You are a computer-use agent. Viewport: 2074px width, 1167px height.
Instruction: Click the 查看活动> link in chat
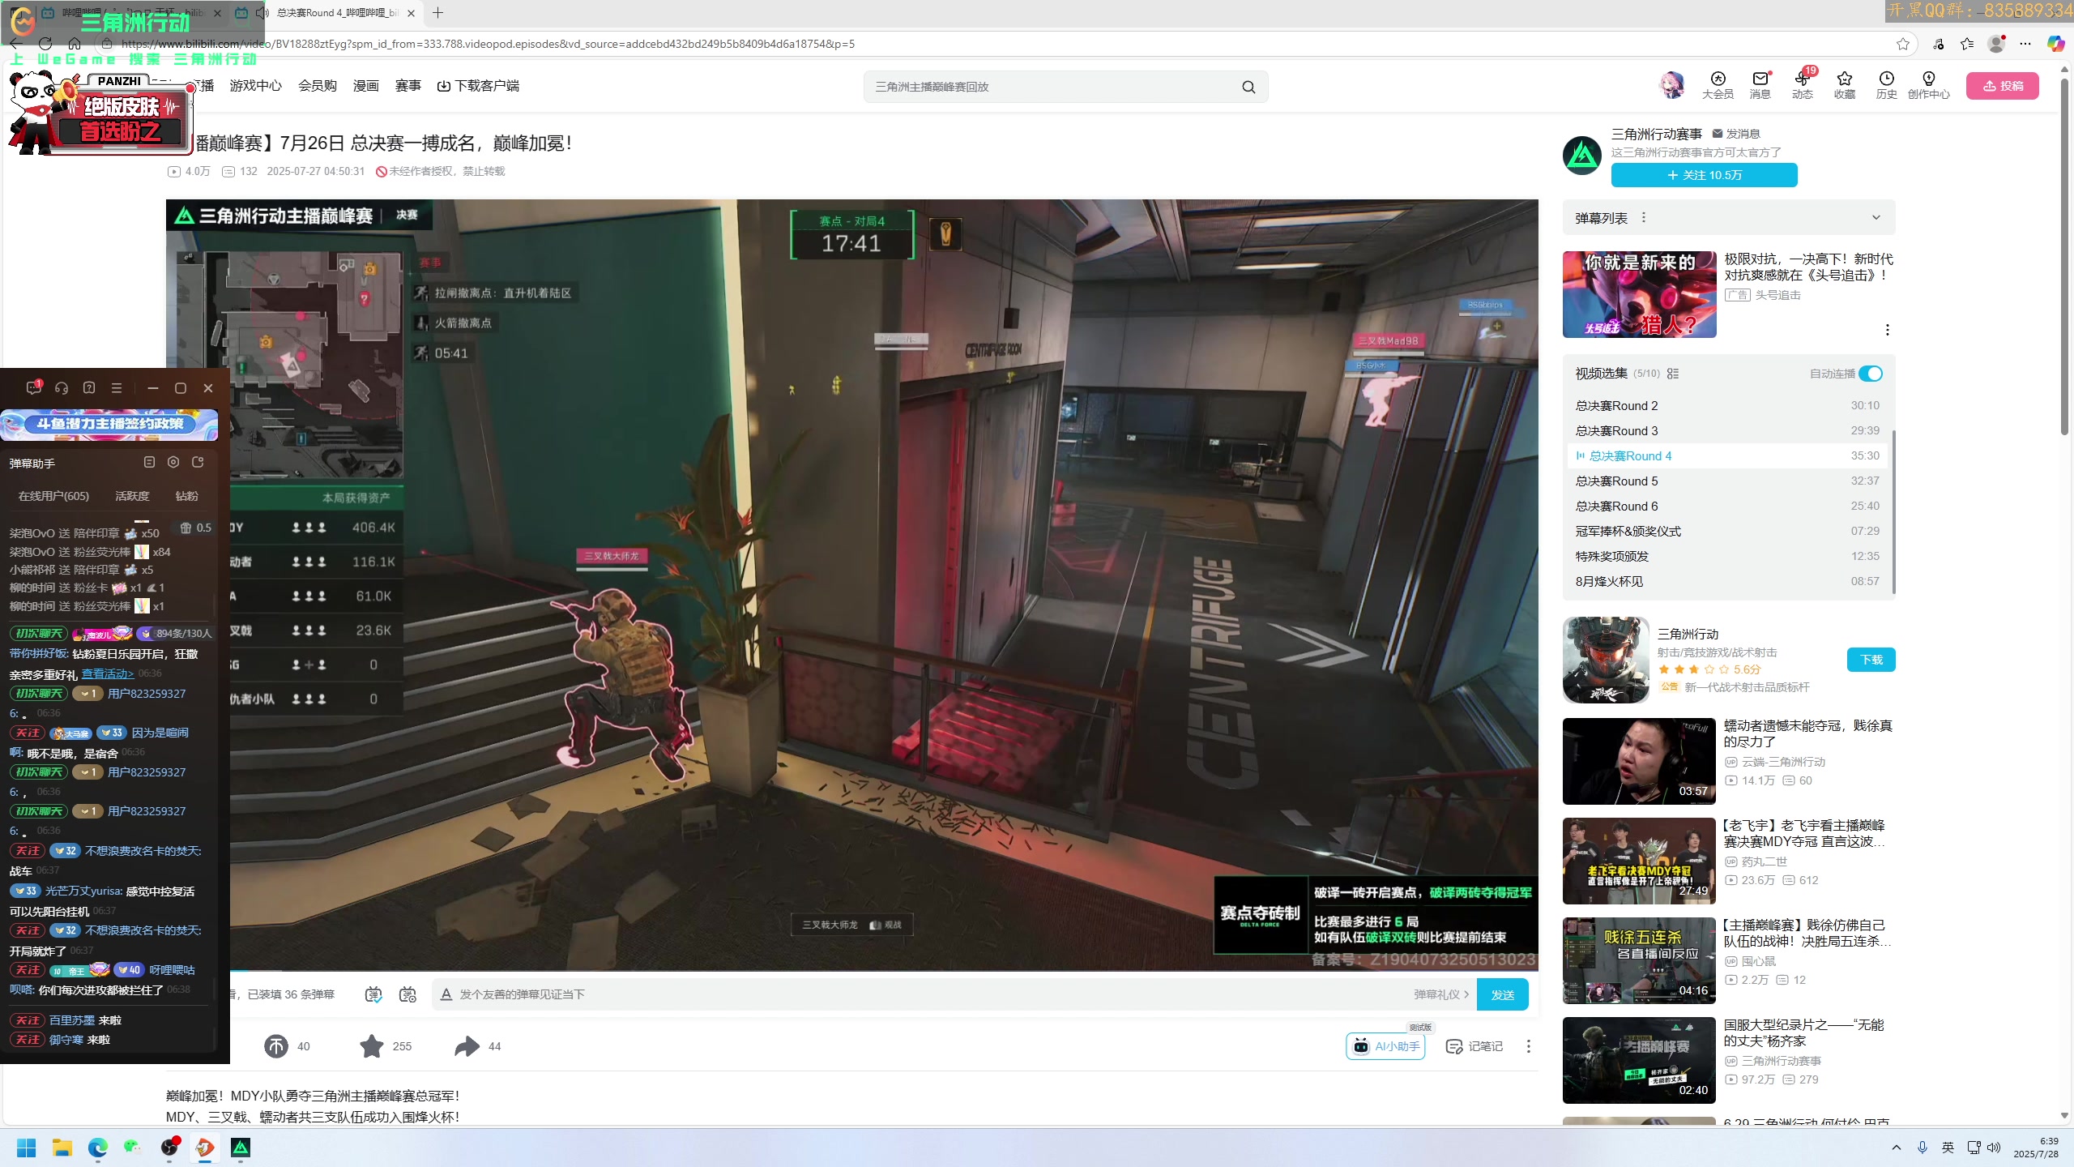(x=108, y=674)
